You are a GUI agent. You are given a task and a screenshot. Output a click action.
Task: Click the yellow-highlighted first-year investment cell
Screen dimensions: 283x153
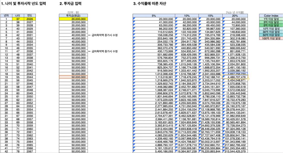(73, 19)
